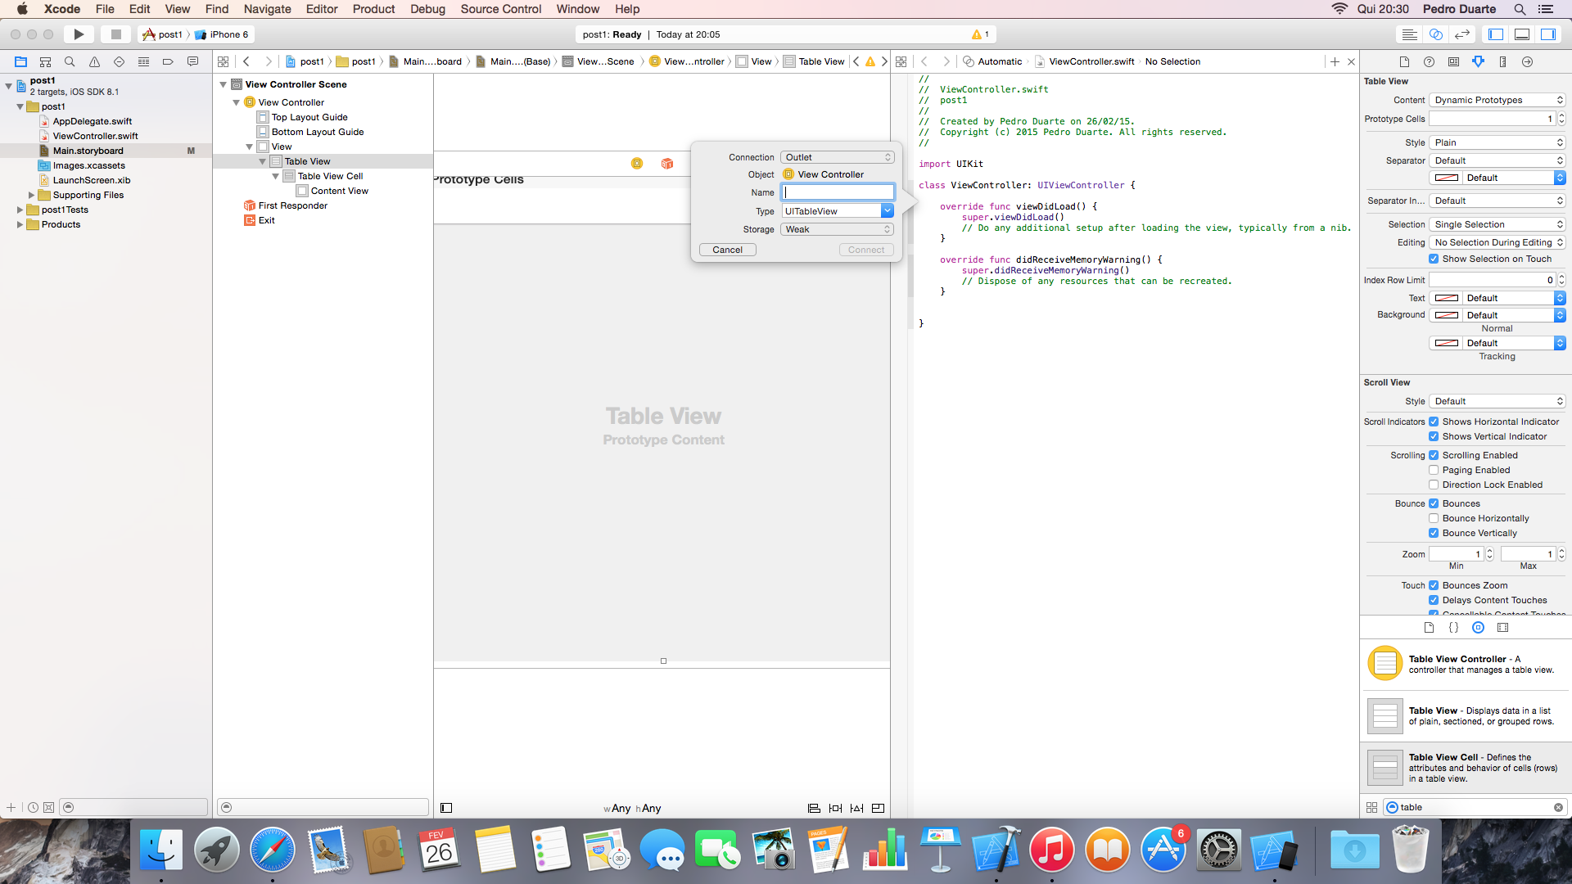The width and height of the screenshot is (1572, 884).
Task: Uncheck the Bounces checkbox
Action: (1434, 503)
